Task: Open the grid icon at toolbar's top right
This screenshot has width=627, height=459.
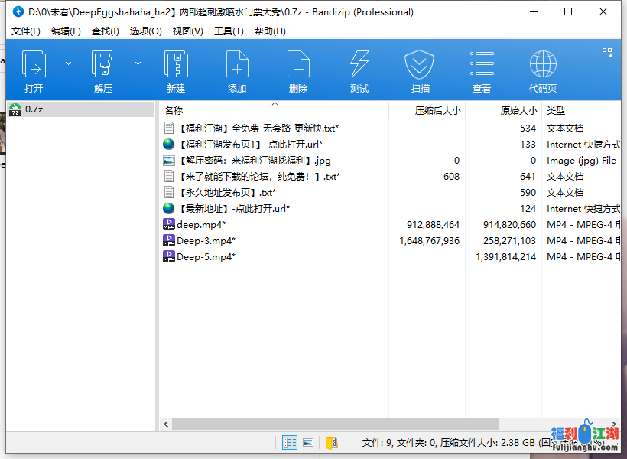Action: pos(608,53)
